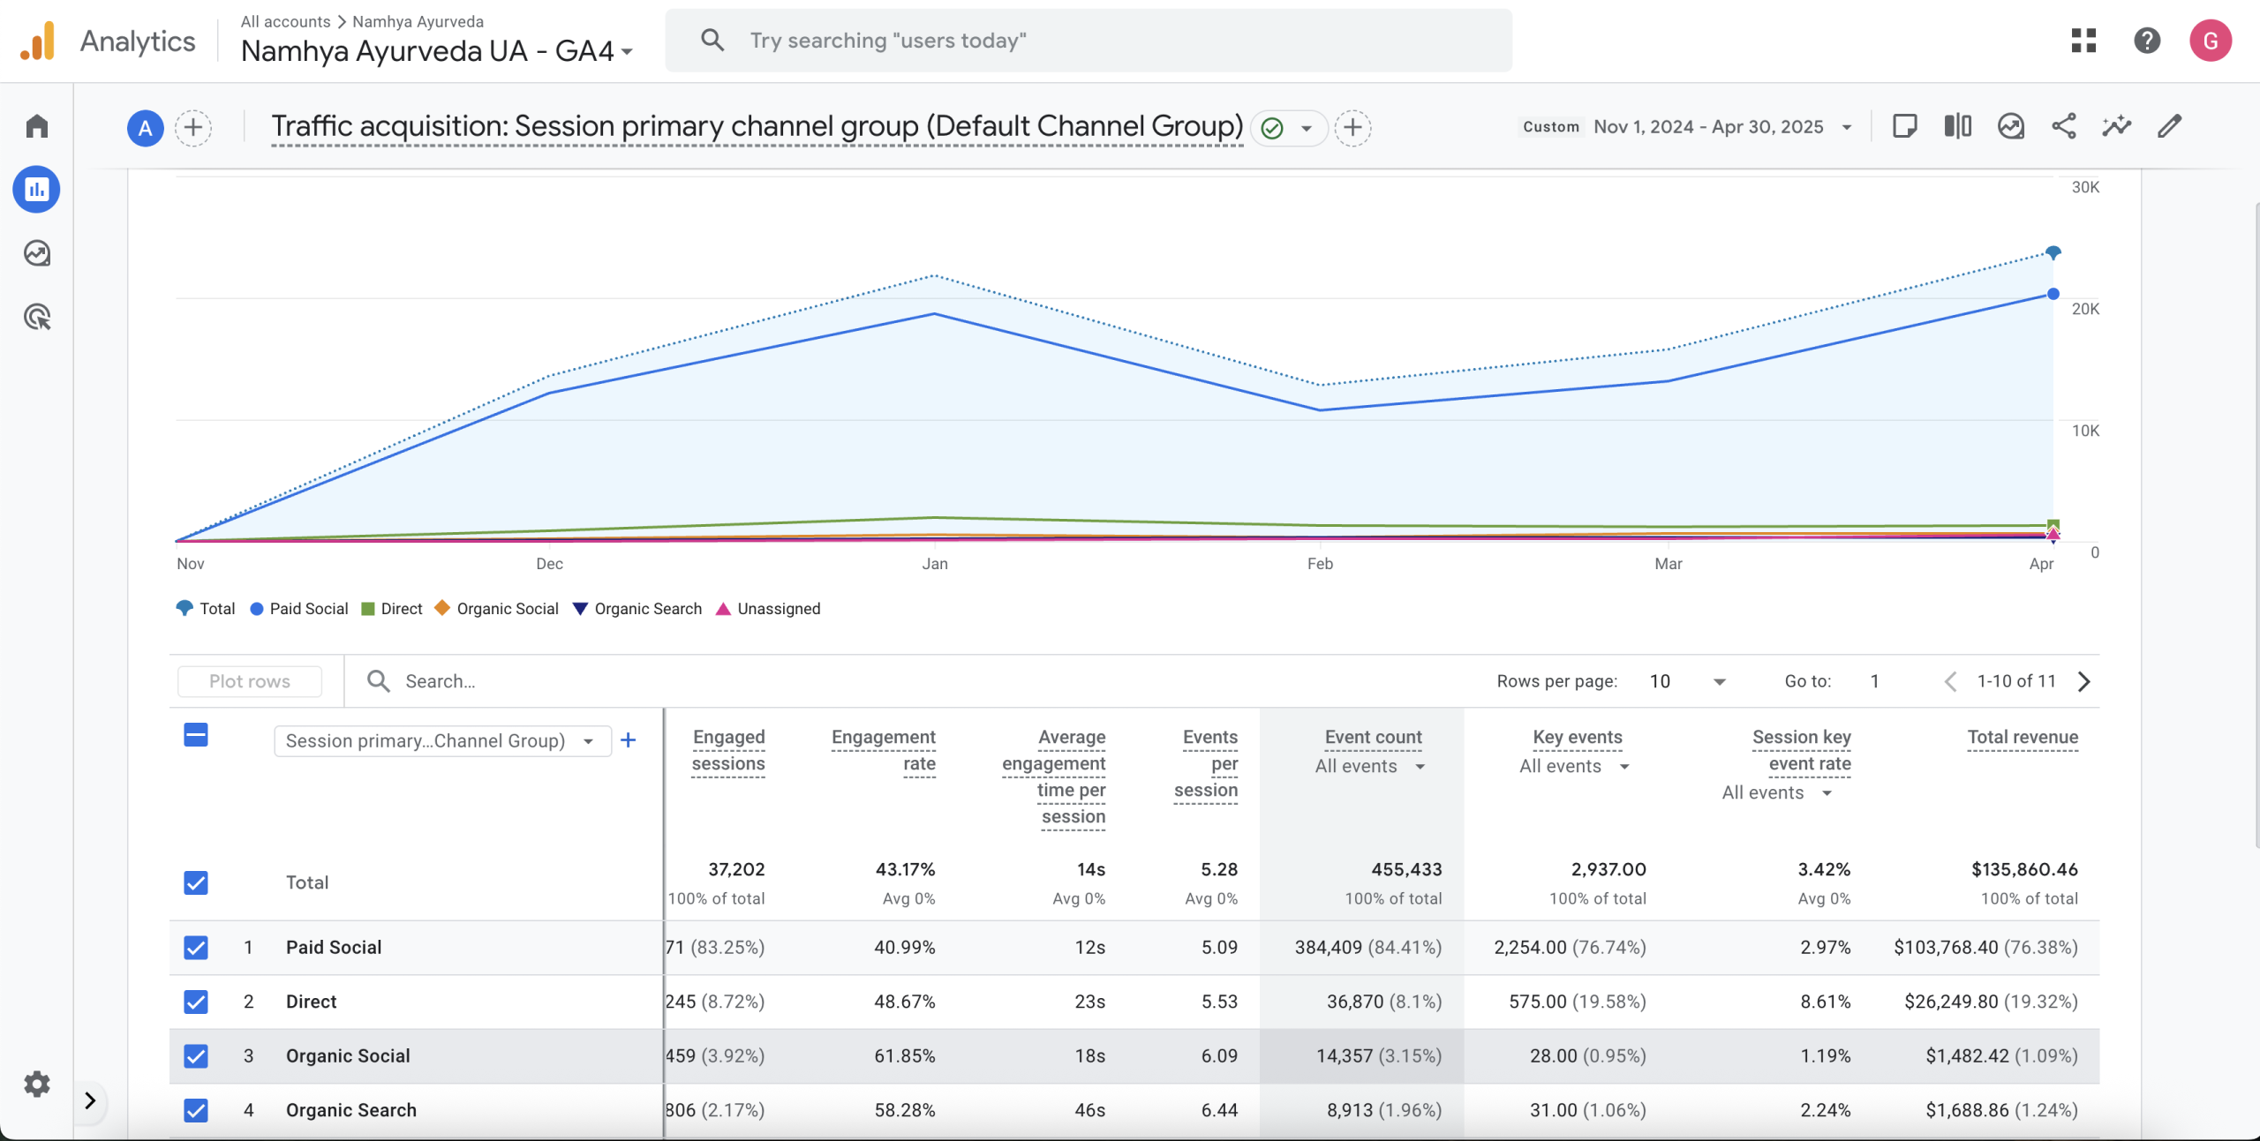Click the Unassigned legend marker
Screen dimensions: 2260x1141
[724, 608]
